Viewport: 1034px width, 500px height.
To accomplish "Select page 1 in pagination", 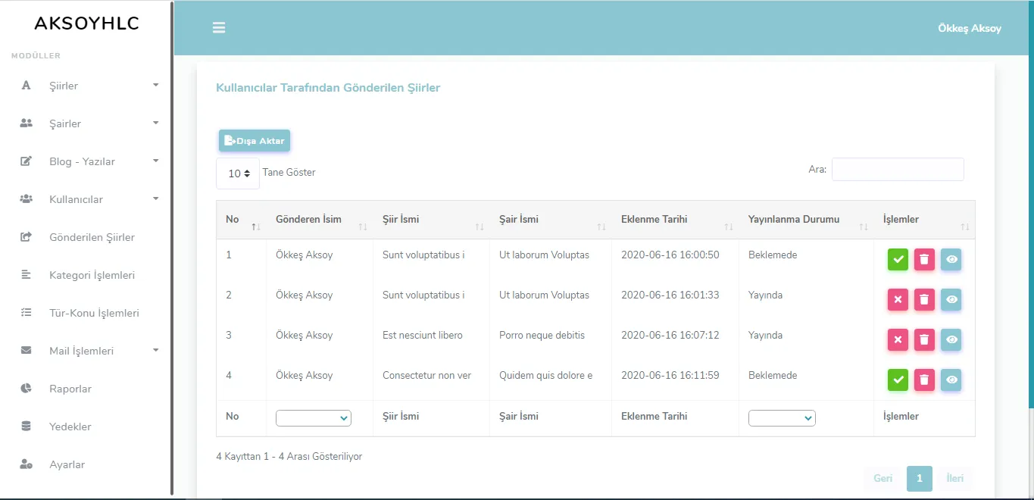I will click(x=920, y=479).
